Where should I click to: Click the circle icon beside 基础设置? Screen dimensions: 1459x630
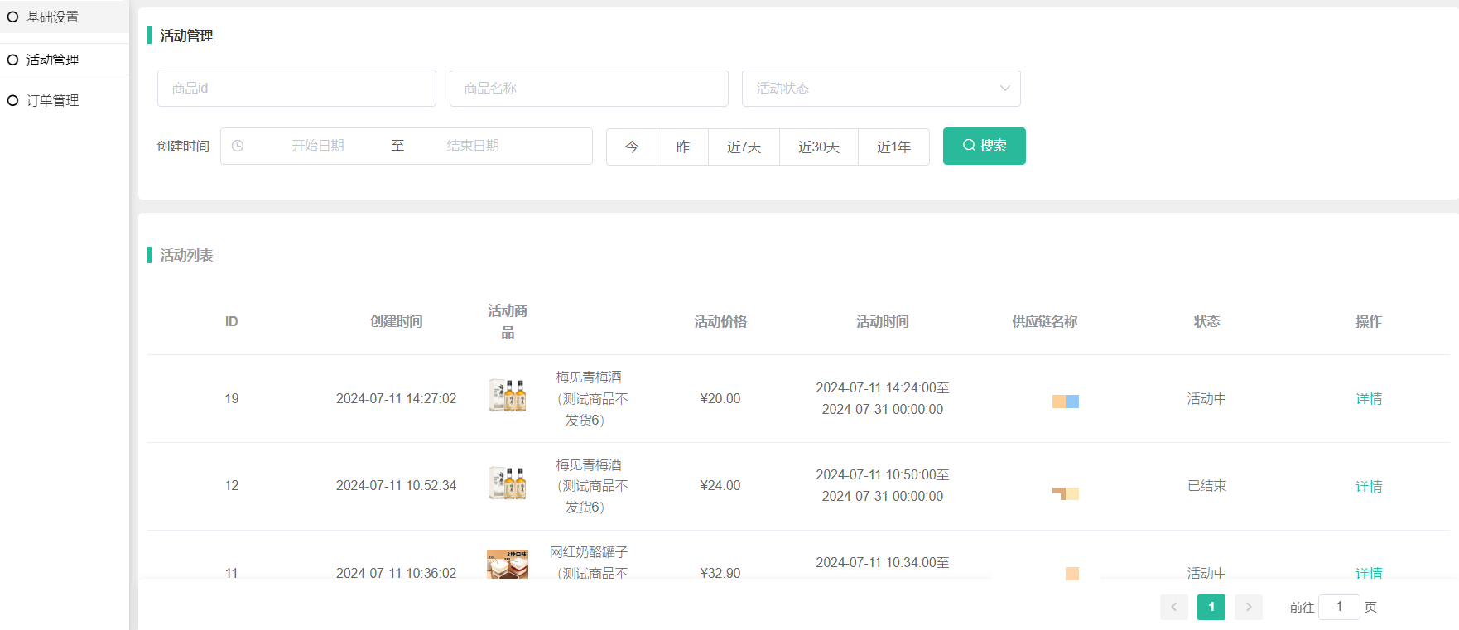click(12, 17)
